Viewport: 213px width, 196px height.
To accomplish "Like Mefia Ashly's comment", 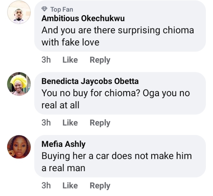I will pos(70,186).
